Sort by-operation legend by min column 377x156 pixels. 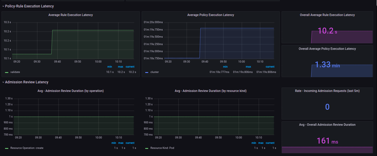coord(114,143)
